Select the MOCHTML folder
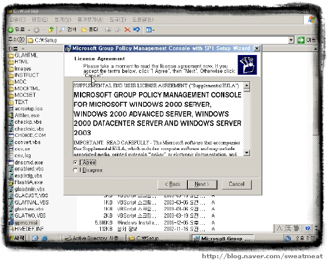Image resolution: width=327 pixels, height=269 pixels. click(24, 88)
